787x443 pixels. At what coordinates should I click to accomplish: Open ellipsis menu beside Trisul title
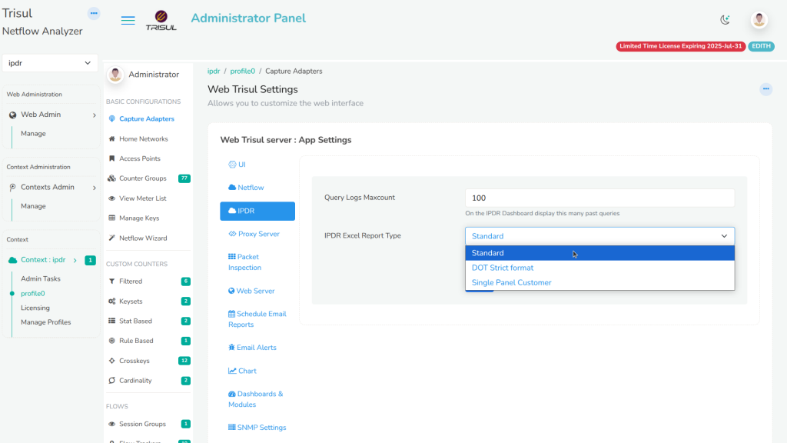[x=94, y=13]
